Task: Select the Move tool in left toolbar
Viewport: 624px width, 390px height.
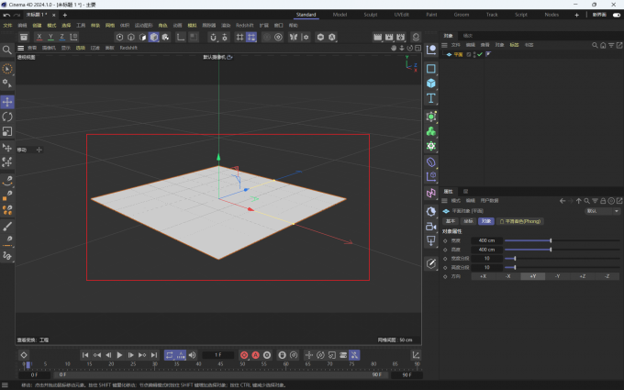Action: point(7,102)
